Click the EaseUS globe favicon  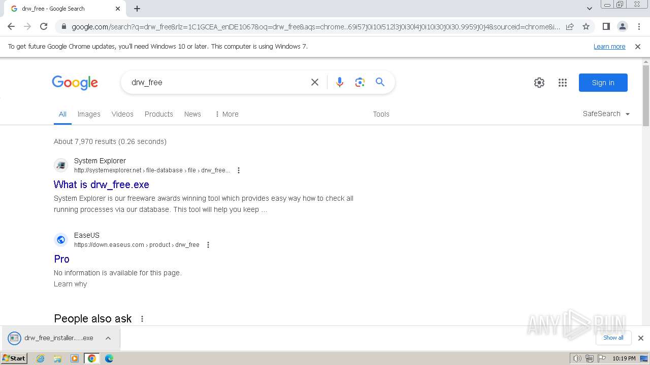(61, 240)
